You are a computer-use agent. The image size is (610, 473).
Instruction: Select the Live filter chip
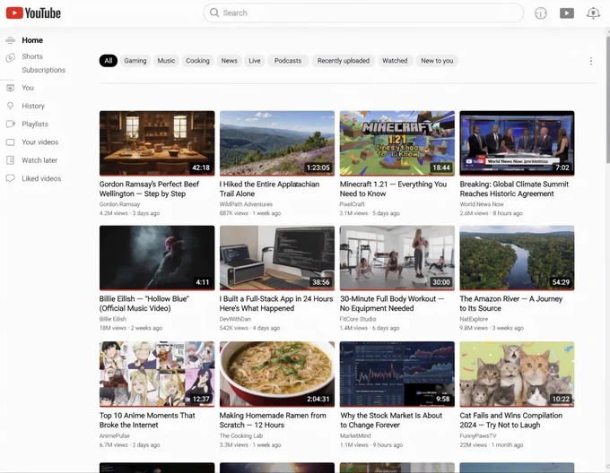[255, 61]
